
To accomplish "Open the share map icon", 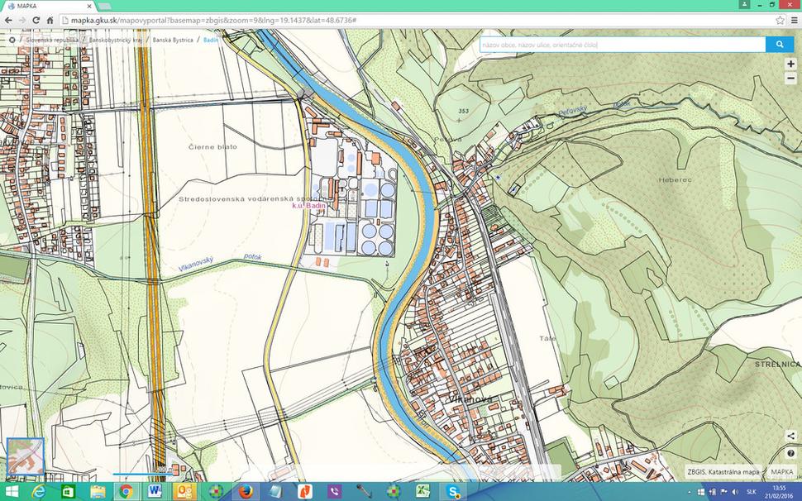I will click(x=790, y=436).
